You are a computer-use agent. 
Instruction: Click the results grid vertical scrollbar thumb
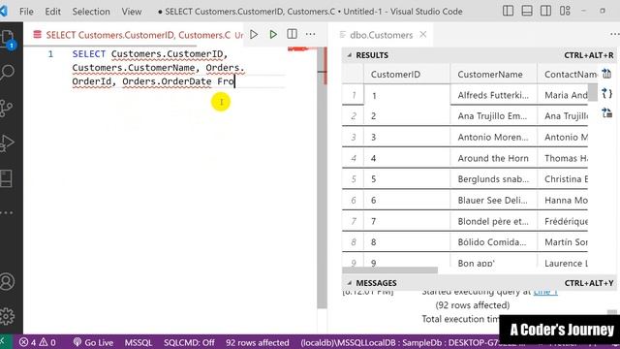[x=592, y=92]
